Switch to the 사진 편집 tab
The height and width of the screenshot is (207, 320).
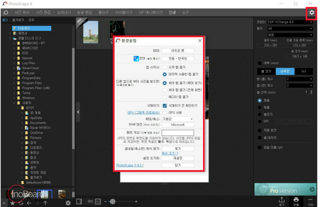(x=43, y=12)
